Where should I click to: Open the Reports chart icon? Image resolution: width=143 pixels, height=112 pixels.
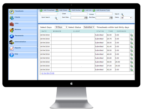tap(12, 49)
